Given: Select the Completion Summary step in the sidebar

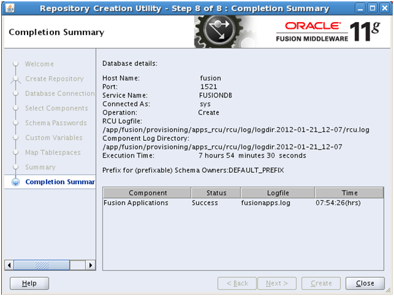Looking at the screenshot, I should pyautogui.click(x=60, y=182).
